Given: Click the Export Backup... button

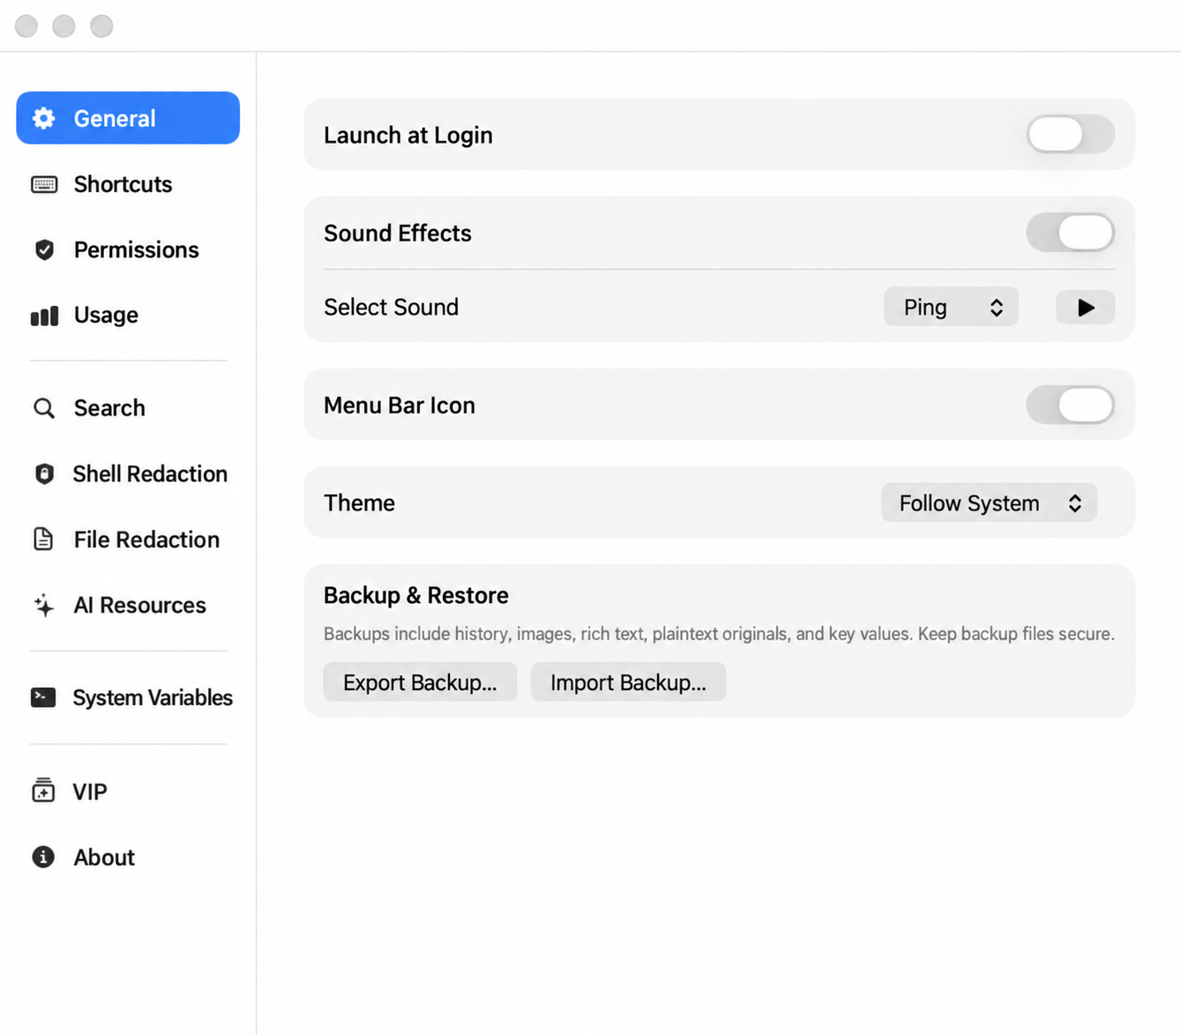Looking at the screenshot, I should [420, 682].
